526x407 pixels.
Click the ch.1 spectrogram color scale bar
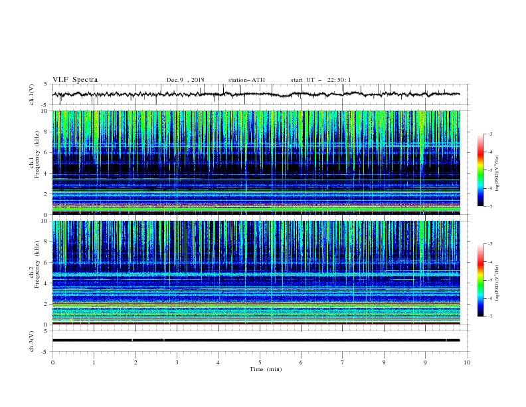pyautogui.click(x=480, y=170)
